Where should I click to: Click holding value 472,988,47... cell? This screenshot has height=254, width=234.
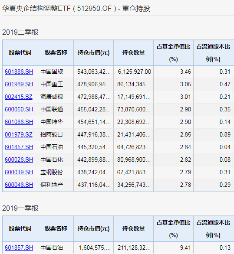click(94, 97)
